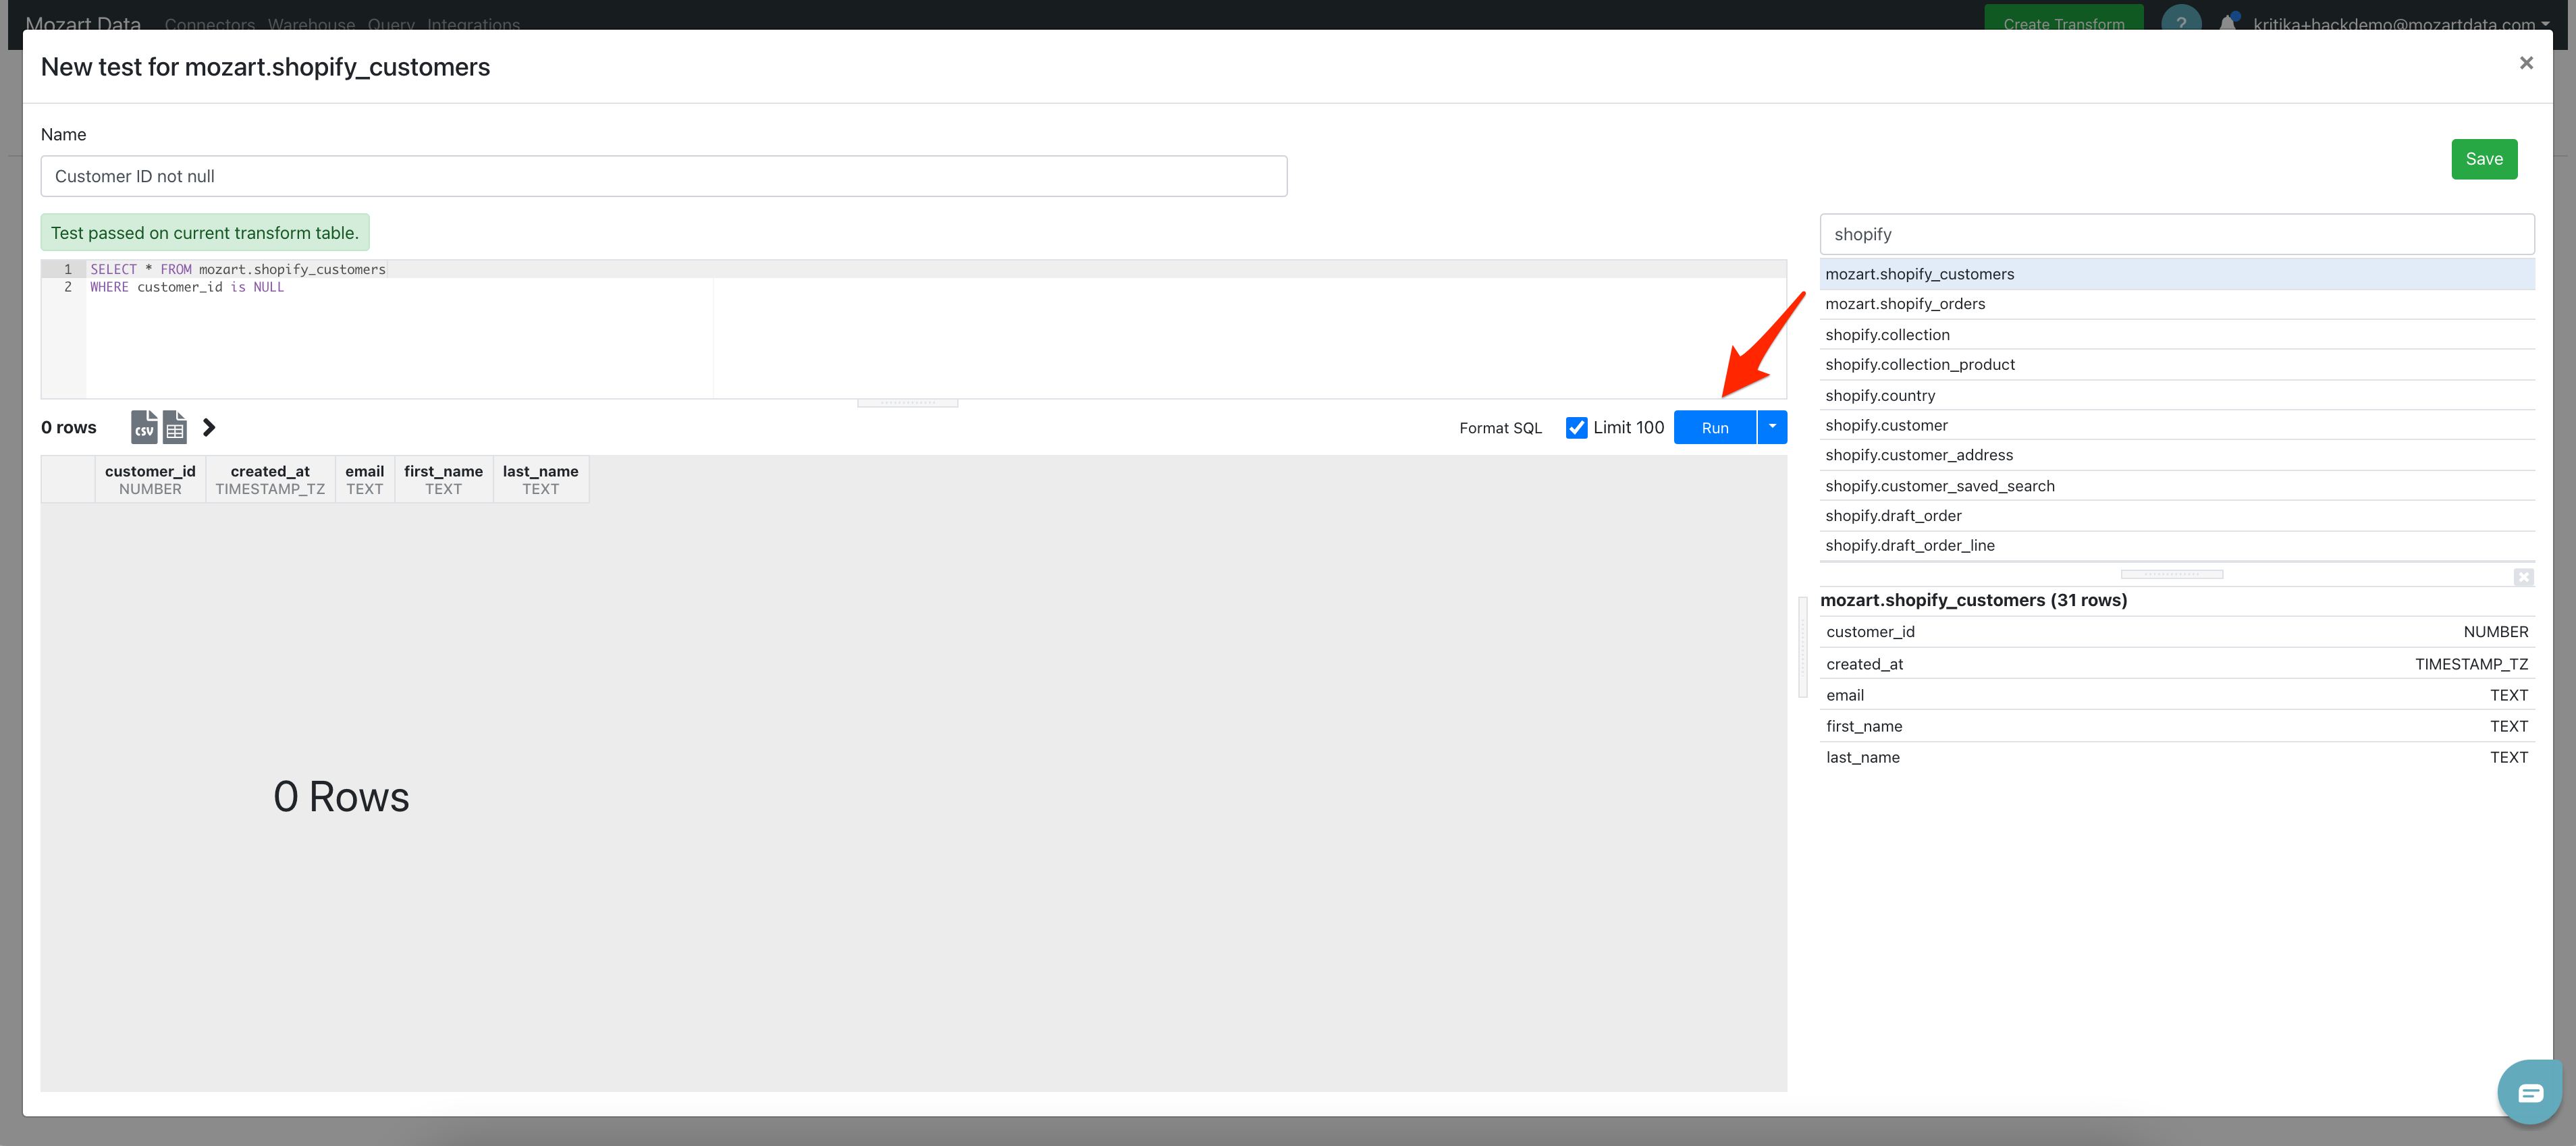
Task: Grab the editor resize handle below SQL
Action: (907, 403)
